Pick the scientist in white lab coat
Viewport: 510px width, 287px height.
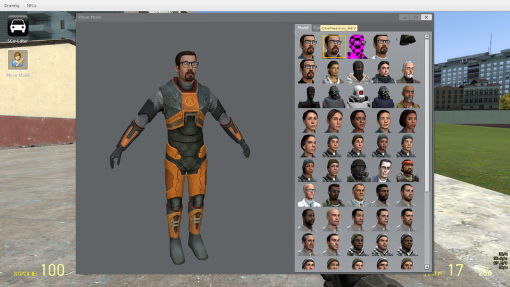point(309,195)
